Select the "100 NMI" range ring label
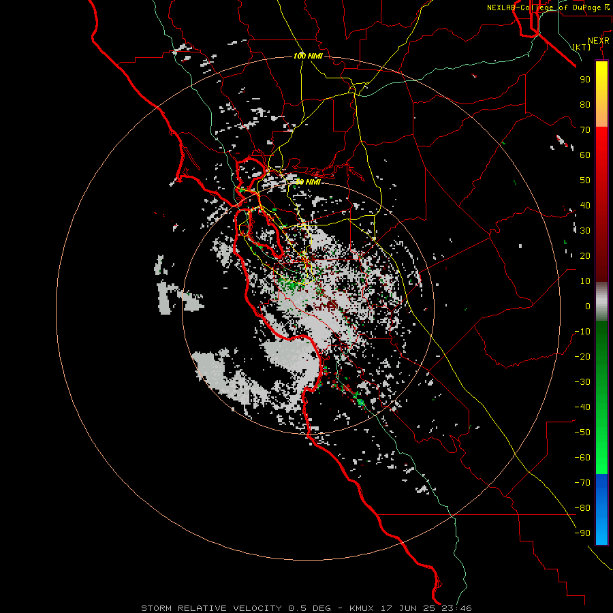 point(308,56)
